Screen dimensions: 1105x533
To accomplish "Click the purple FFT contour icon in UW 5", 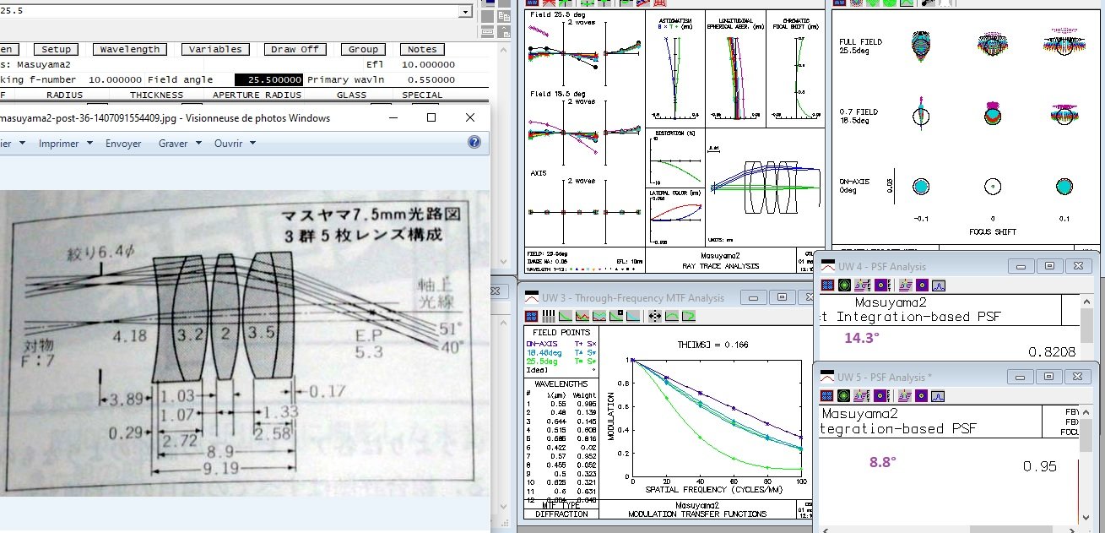I will pyautogui.click(x=883, y=394).
